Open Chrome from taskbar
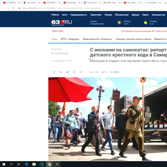The image size is (167, 167). click(49, 164)
